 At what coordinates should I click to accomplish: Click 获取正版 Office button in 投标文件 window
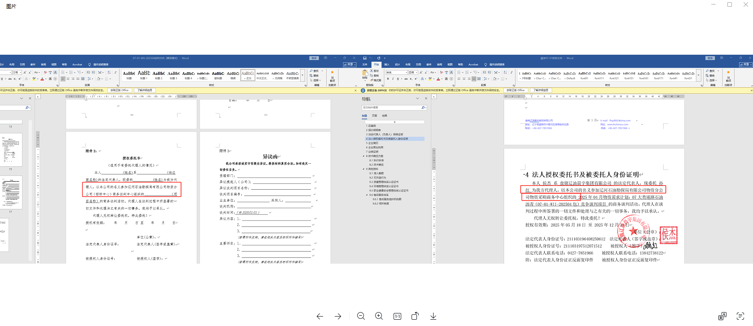click(x=515, y=90)
